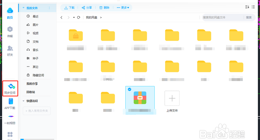This screenshot has width=260, height=140.
Task: Open the briefcase folder in the first row
Action: (76, 35)
